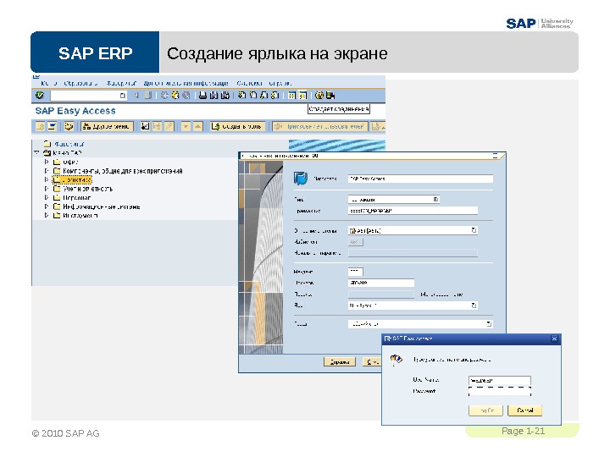Click the green Back arrow icon
This screenshot has height=457, width=610.
tap(164, 95)
